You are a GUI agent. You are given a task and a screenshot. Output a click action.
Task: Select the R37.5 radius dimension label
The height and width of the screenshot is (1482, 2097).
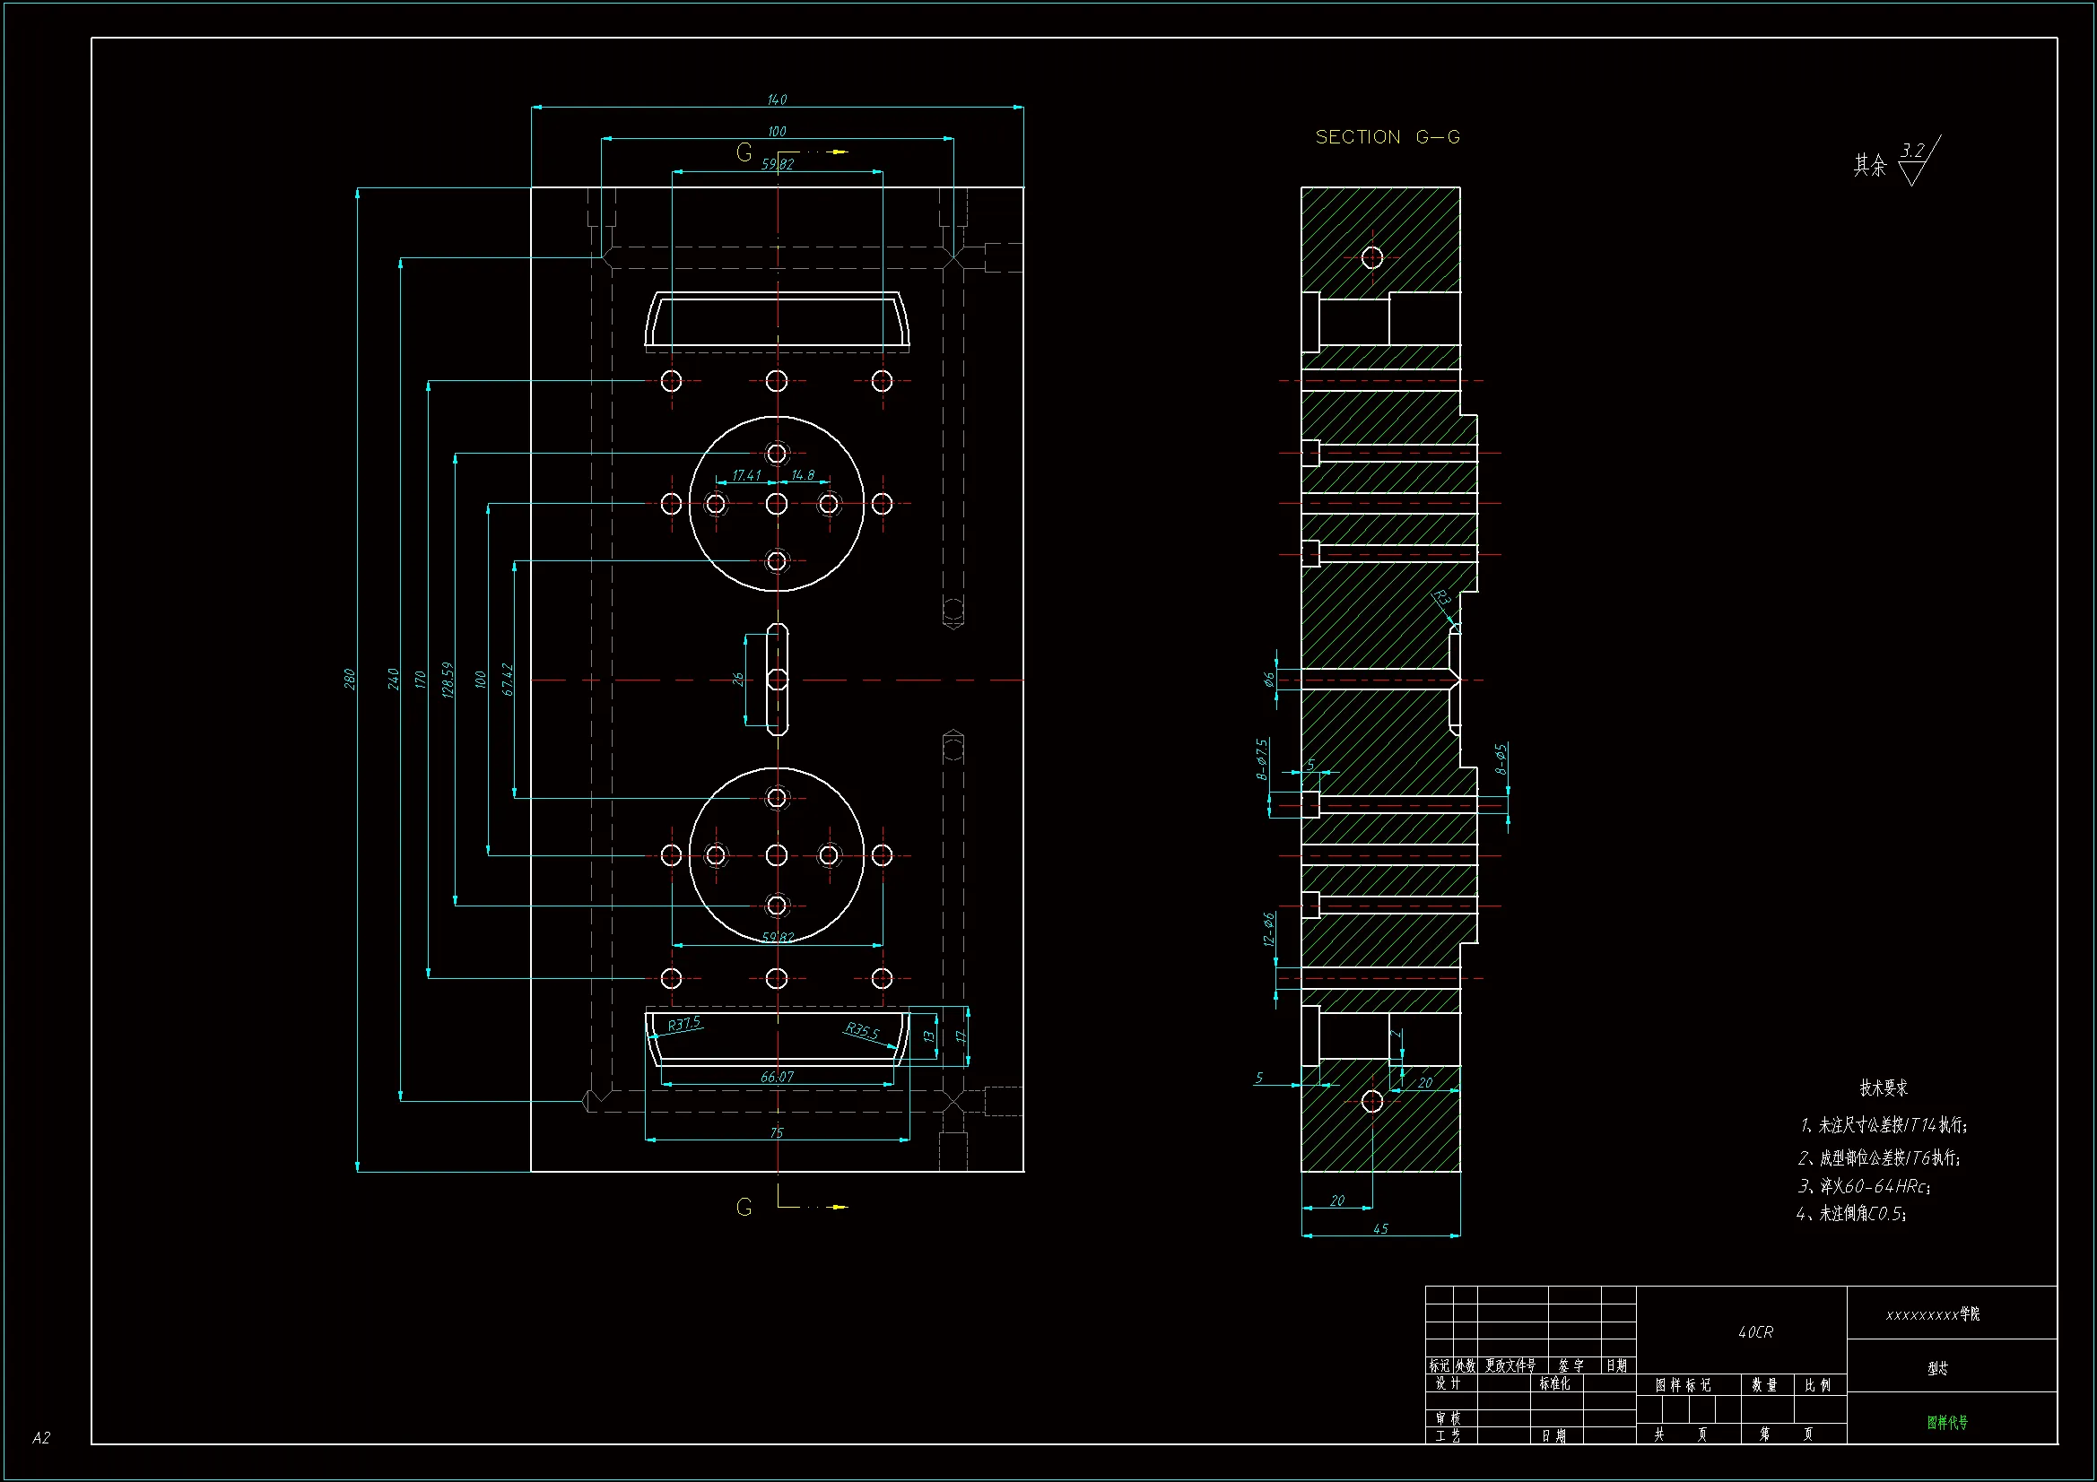point(684,1023)
